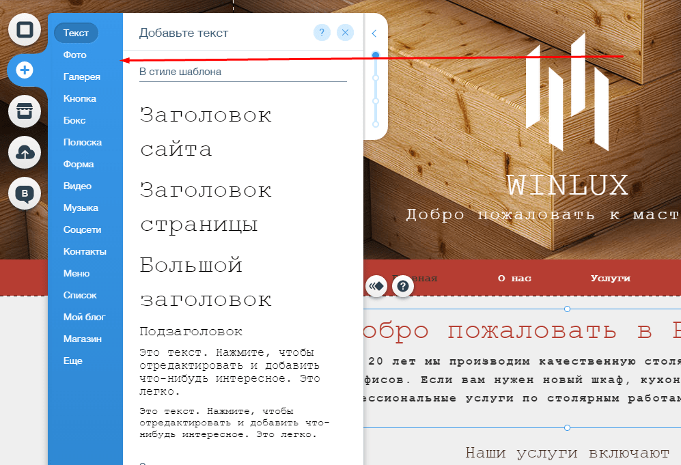Click the 'Добавьте текст' panel title
The image size is (681, 465).
[x=184, y=33]
